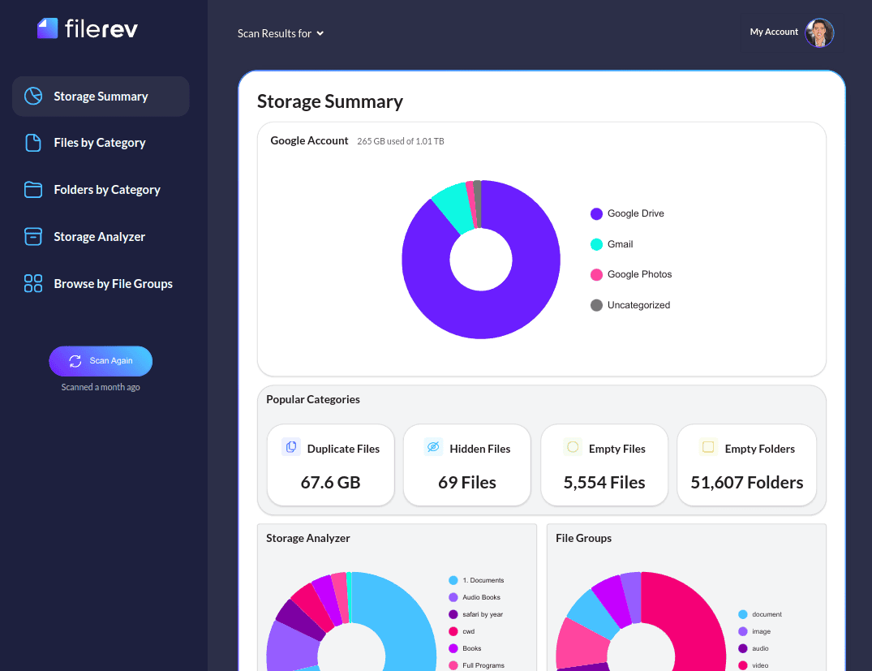Click the Duplicate Files copy icon
Image resolution: width=872 pixels, height=671 pixels.
pos(290,446)
